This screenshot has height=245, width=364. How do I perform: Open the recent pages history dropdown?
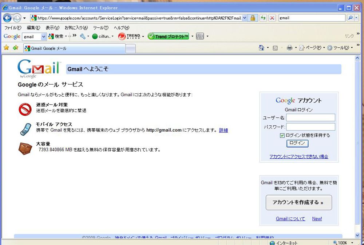click(24, 18)
